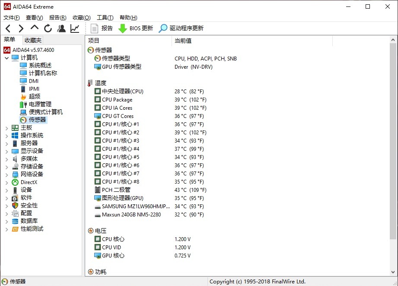The width and height of the screenshot is (398, 286).
Task: Expand the 存储设备 tree node
Action: 7,167
